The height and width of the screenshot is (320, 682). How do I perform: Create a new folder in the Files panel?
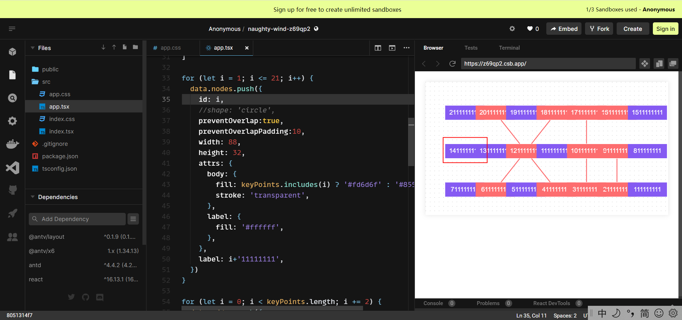click(x=135, y=47)
